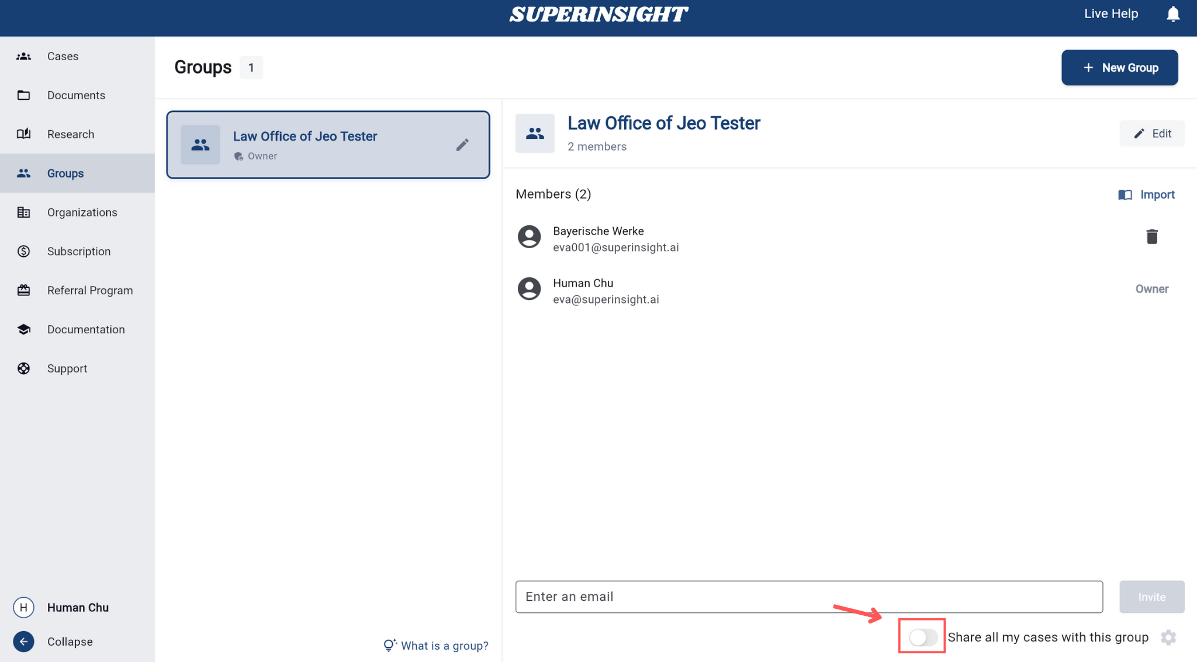Screen dimensions: 1197x662
Task: Click the Edit button in group details
Action: pos(1152,134)
